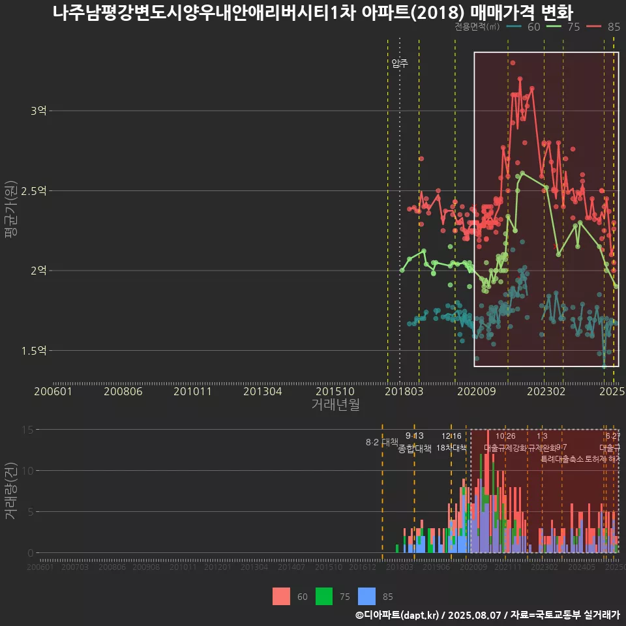Select the green 75 swatch in bottom legend

(x=324, y=597)
